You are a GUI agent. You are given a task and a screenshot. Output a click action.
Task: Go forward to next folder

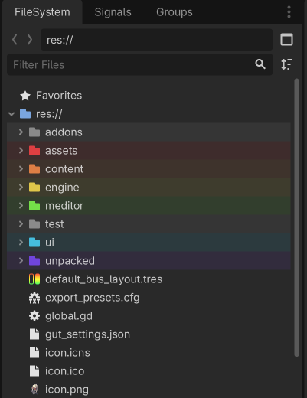(x=30, y=40)
